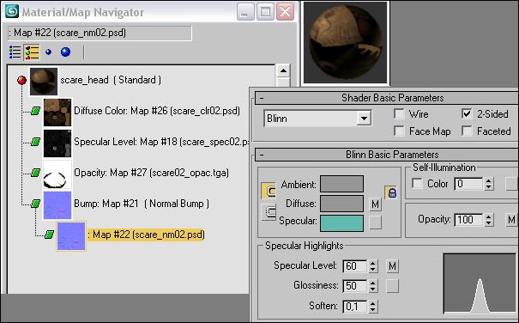Enable the Face Map checkbox
Screen dimensions: 519x323
pos(399,131)
